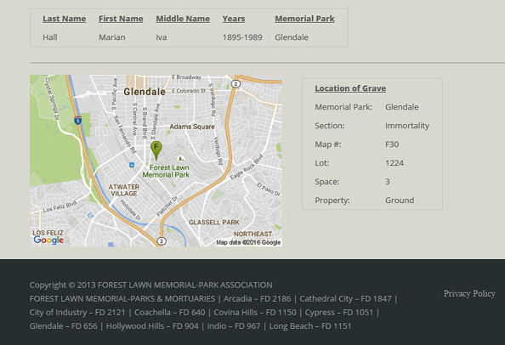Click Coachella – FD 640 in footer
The height and width of the screenshot is (345, 505).
169,312
